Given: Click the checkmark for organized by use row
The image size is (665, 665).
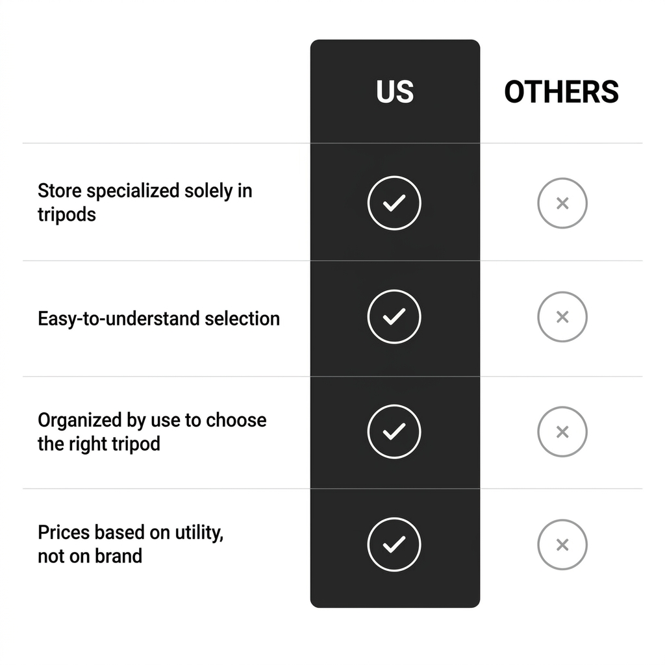Looking at the screenshot, I should point(394,432).
